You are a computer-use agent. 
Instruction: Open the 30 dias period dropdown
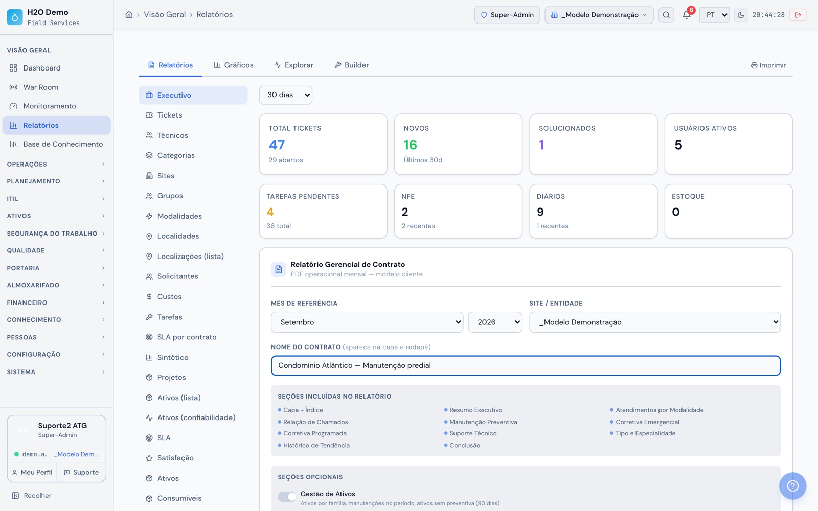pyautogui.click(x=286, y=95)
